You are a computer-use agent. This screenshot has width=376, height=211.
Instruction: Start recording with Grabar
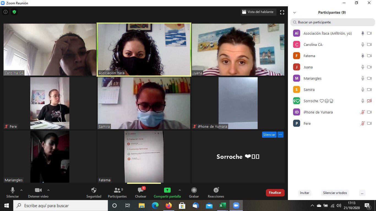[194, 193]
